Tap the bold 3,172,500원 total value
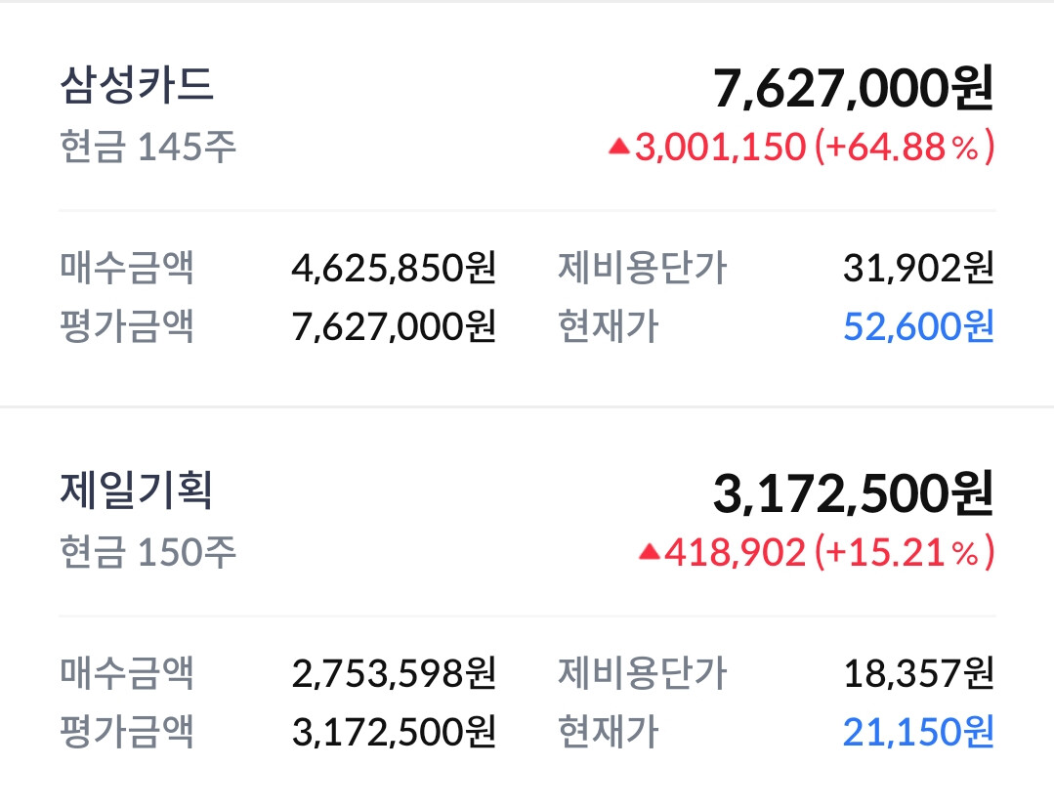 [853, 494]
